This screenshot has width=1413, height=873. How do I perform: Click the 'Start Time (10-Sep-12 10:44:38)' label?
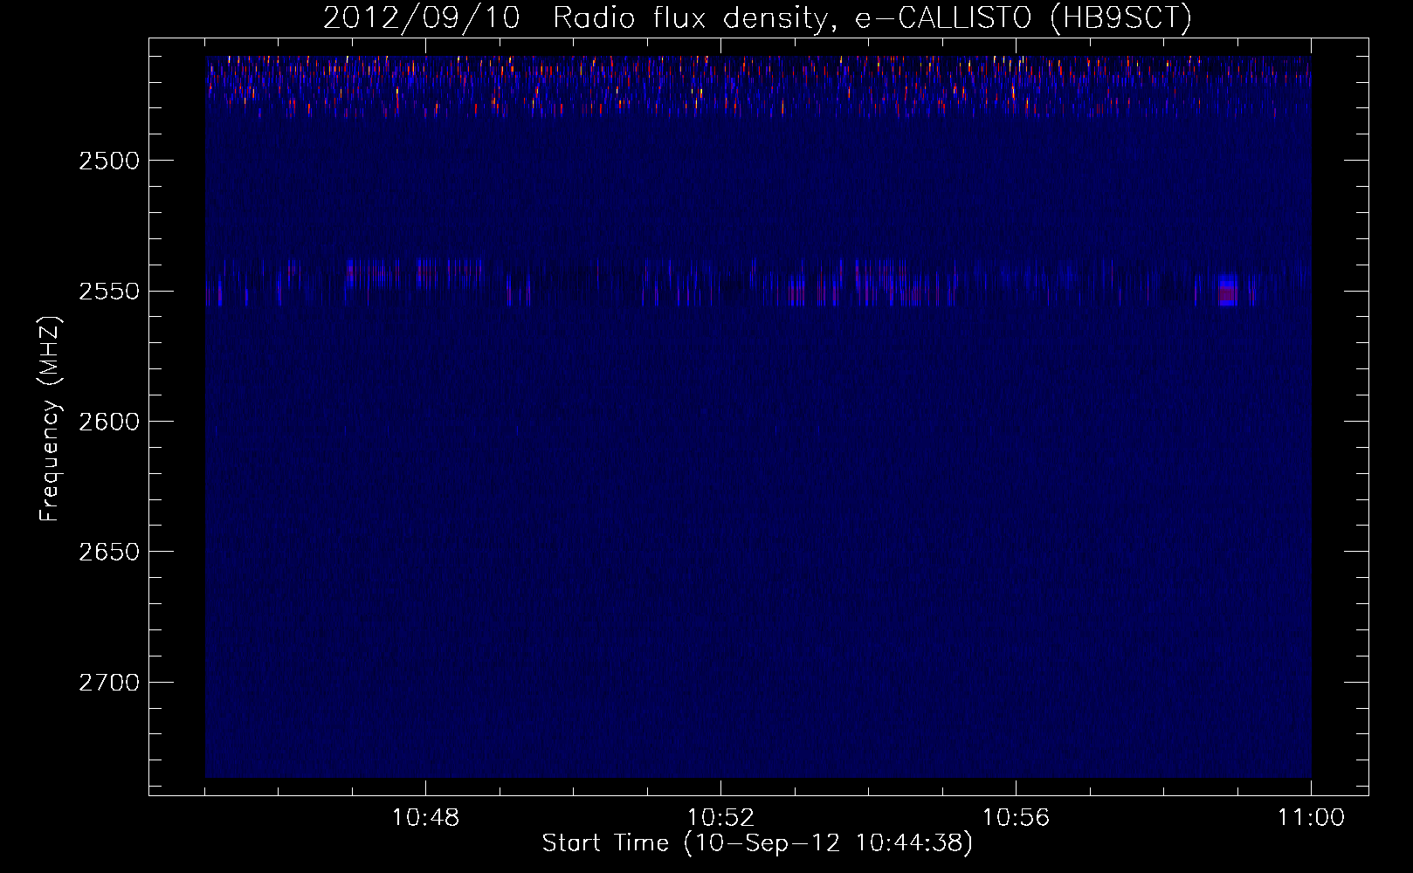coord(757,843)
